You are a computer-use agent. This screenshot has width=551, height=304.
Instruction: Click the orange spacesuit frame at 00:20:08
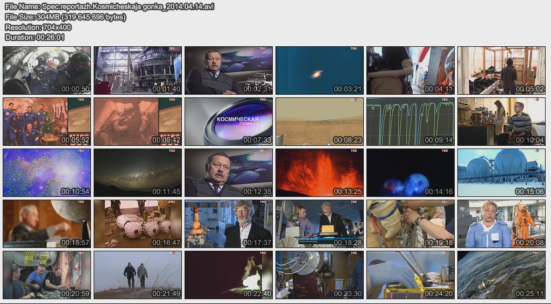point(501,224)
